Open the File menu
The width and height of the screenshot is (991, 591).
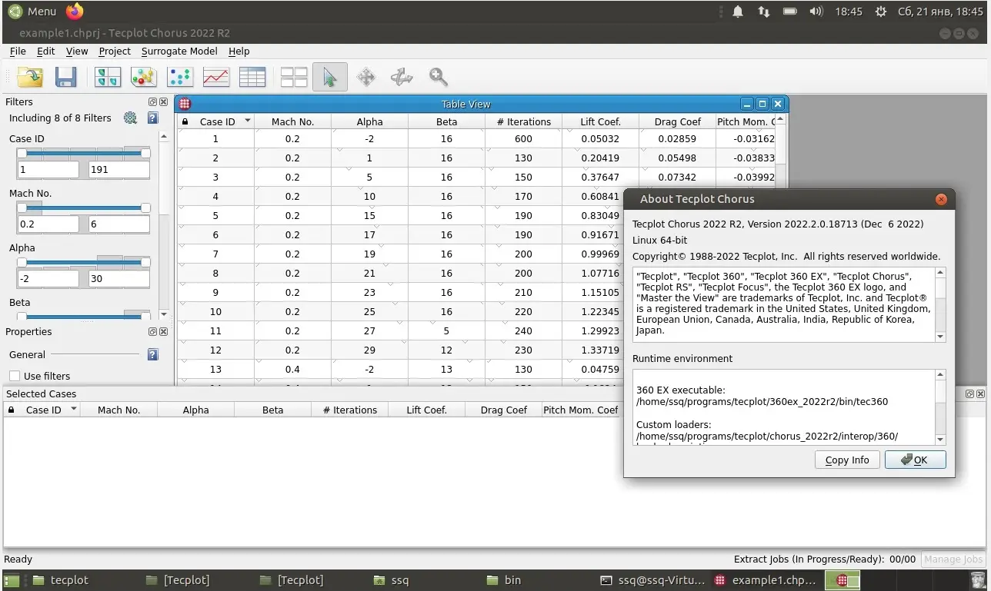(18, 51)
